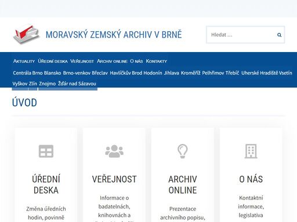Viewport: 297px width, 222px height.
Task: Go to Centrála Brno branch link
Action: click(28, 73)
